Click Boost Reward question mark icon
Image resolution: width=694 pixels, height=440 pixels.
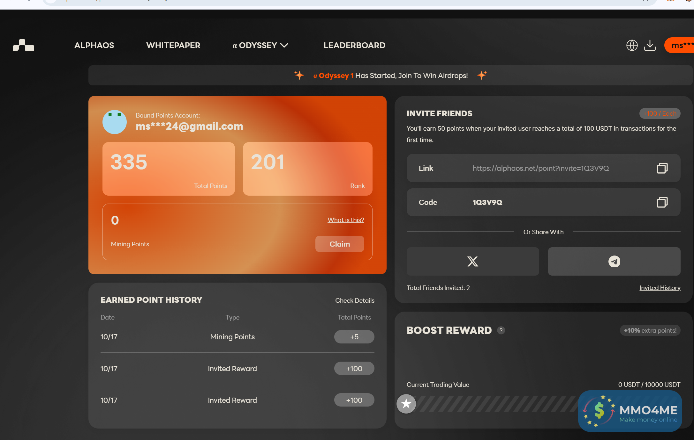501,330
